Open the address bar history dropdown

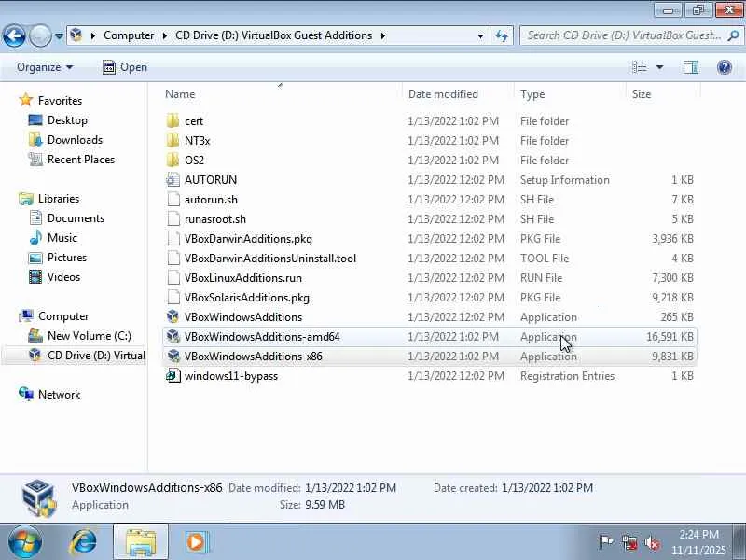[x=480, y=35]
